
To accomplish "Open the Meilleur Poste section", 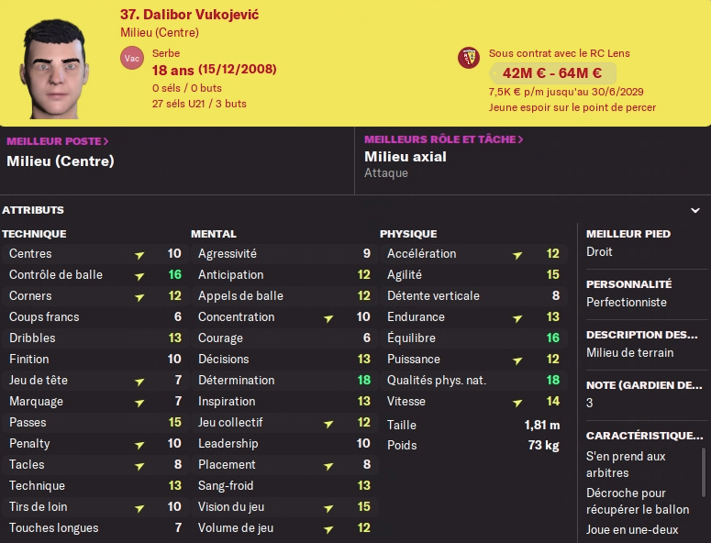I will coord(57,141).
